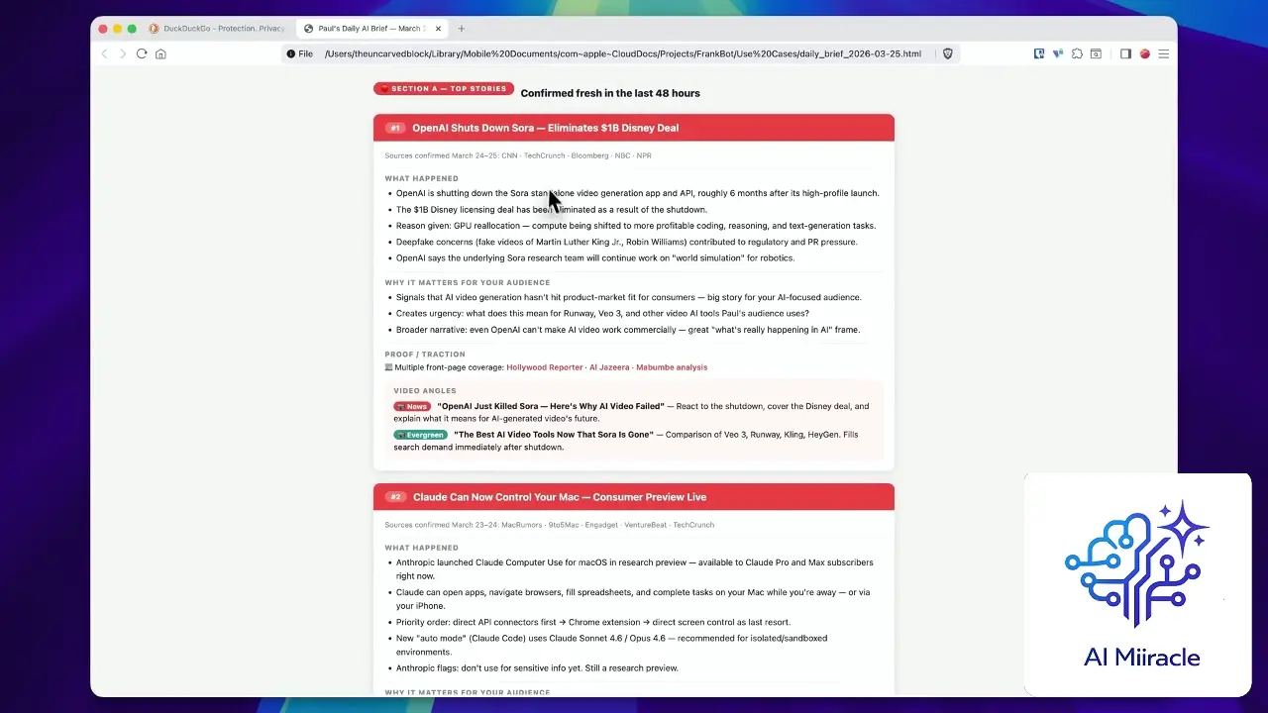Click the toolbar icon right of the puzzle piece
The width and height of the screenshot is (1268, 713).
[x=1096, y=53]
